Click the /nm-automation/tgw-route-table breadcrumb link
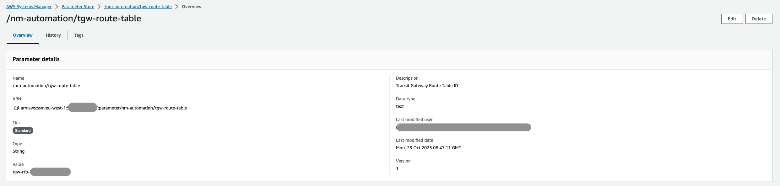This screenshot has width=780, height=186. pyautogui.click(x=138, y=7)
